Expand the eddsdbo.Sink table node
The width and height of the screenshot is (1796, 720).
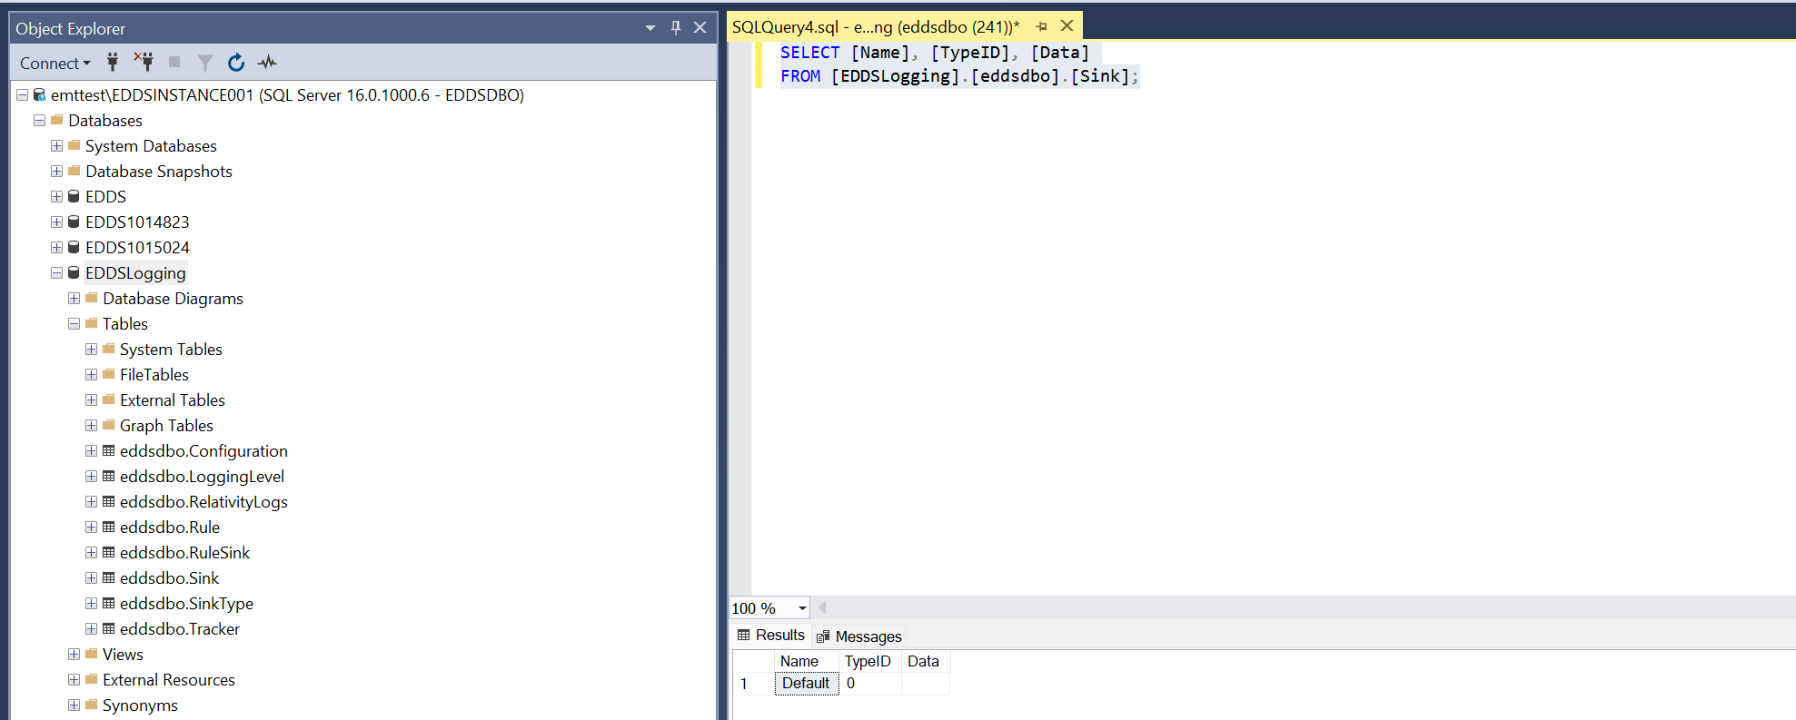pos(91,578)
